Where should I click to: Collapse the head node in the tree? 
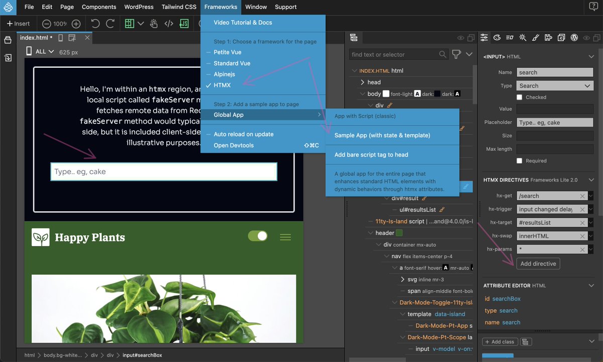click(x=363, y=82)
